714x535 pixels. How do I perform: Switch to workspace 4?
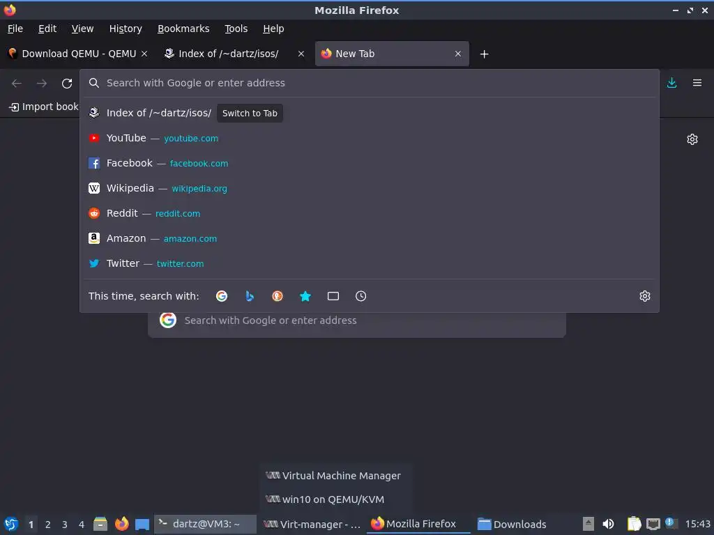point(82,525)
